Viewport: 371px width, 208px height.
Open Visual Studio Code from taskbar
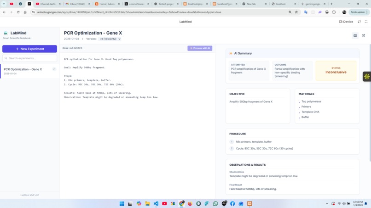156,203
